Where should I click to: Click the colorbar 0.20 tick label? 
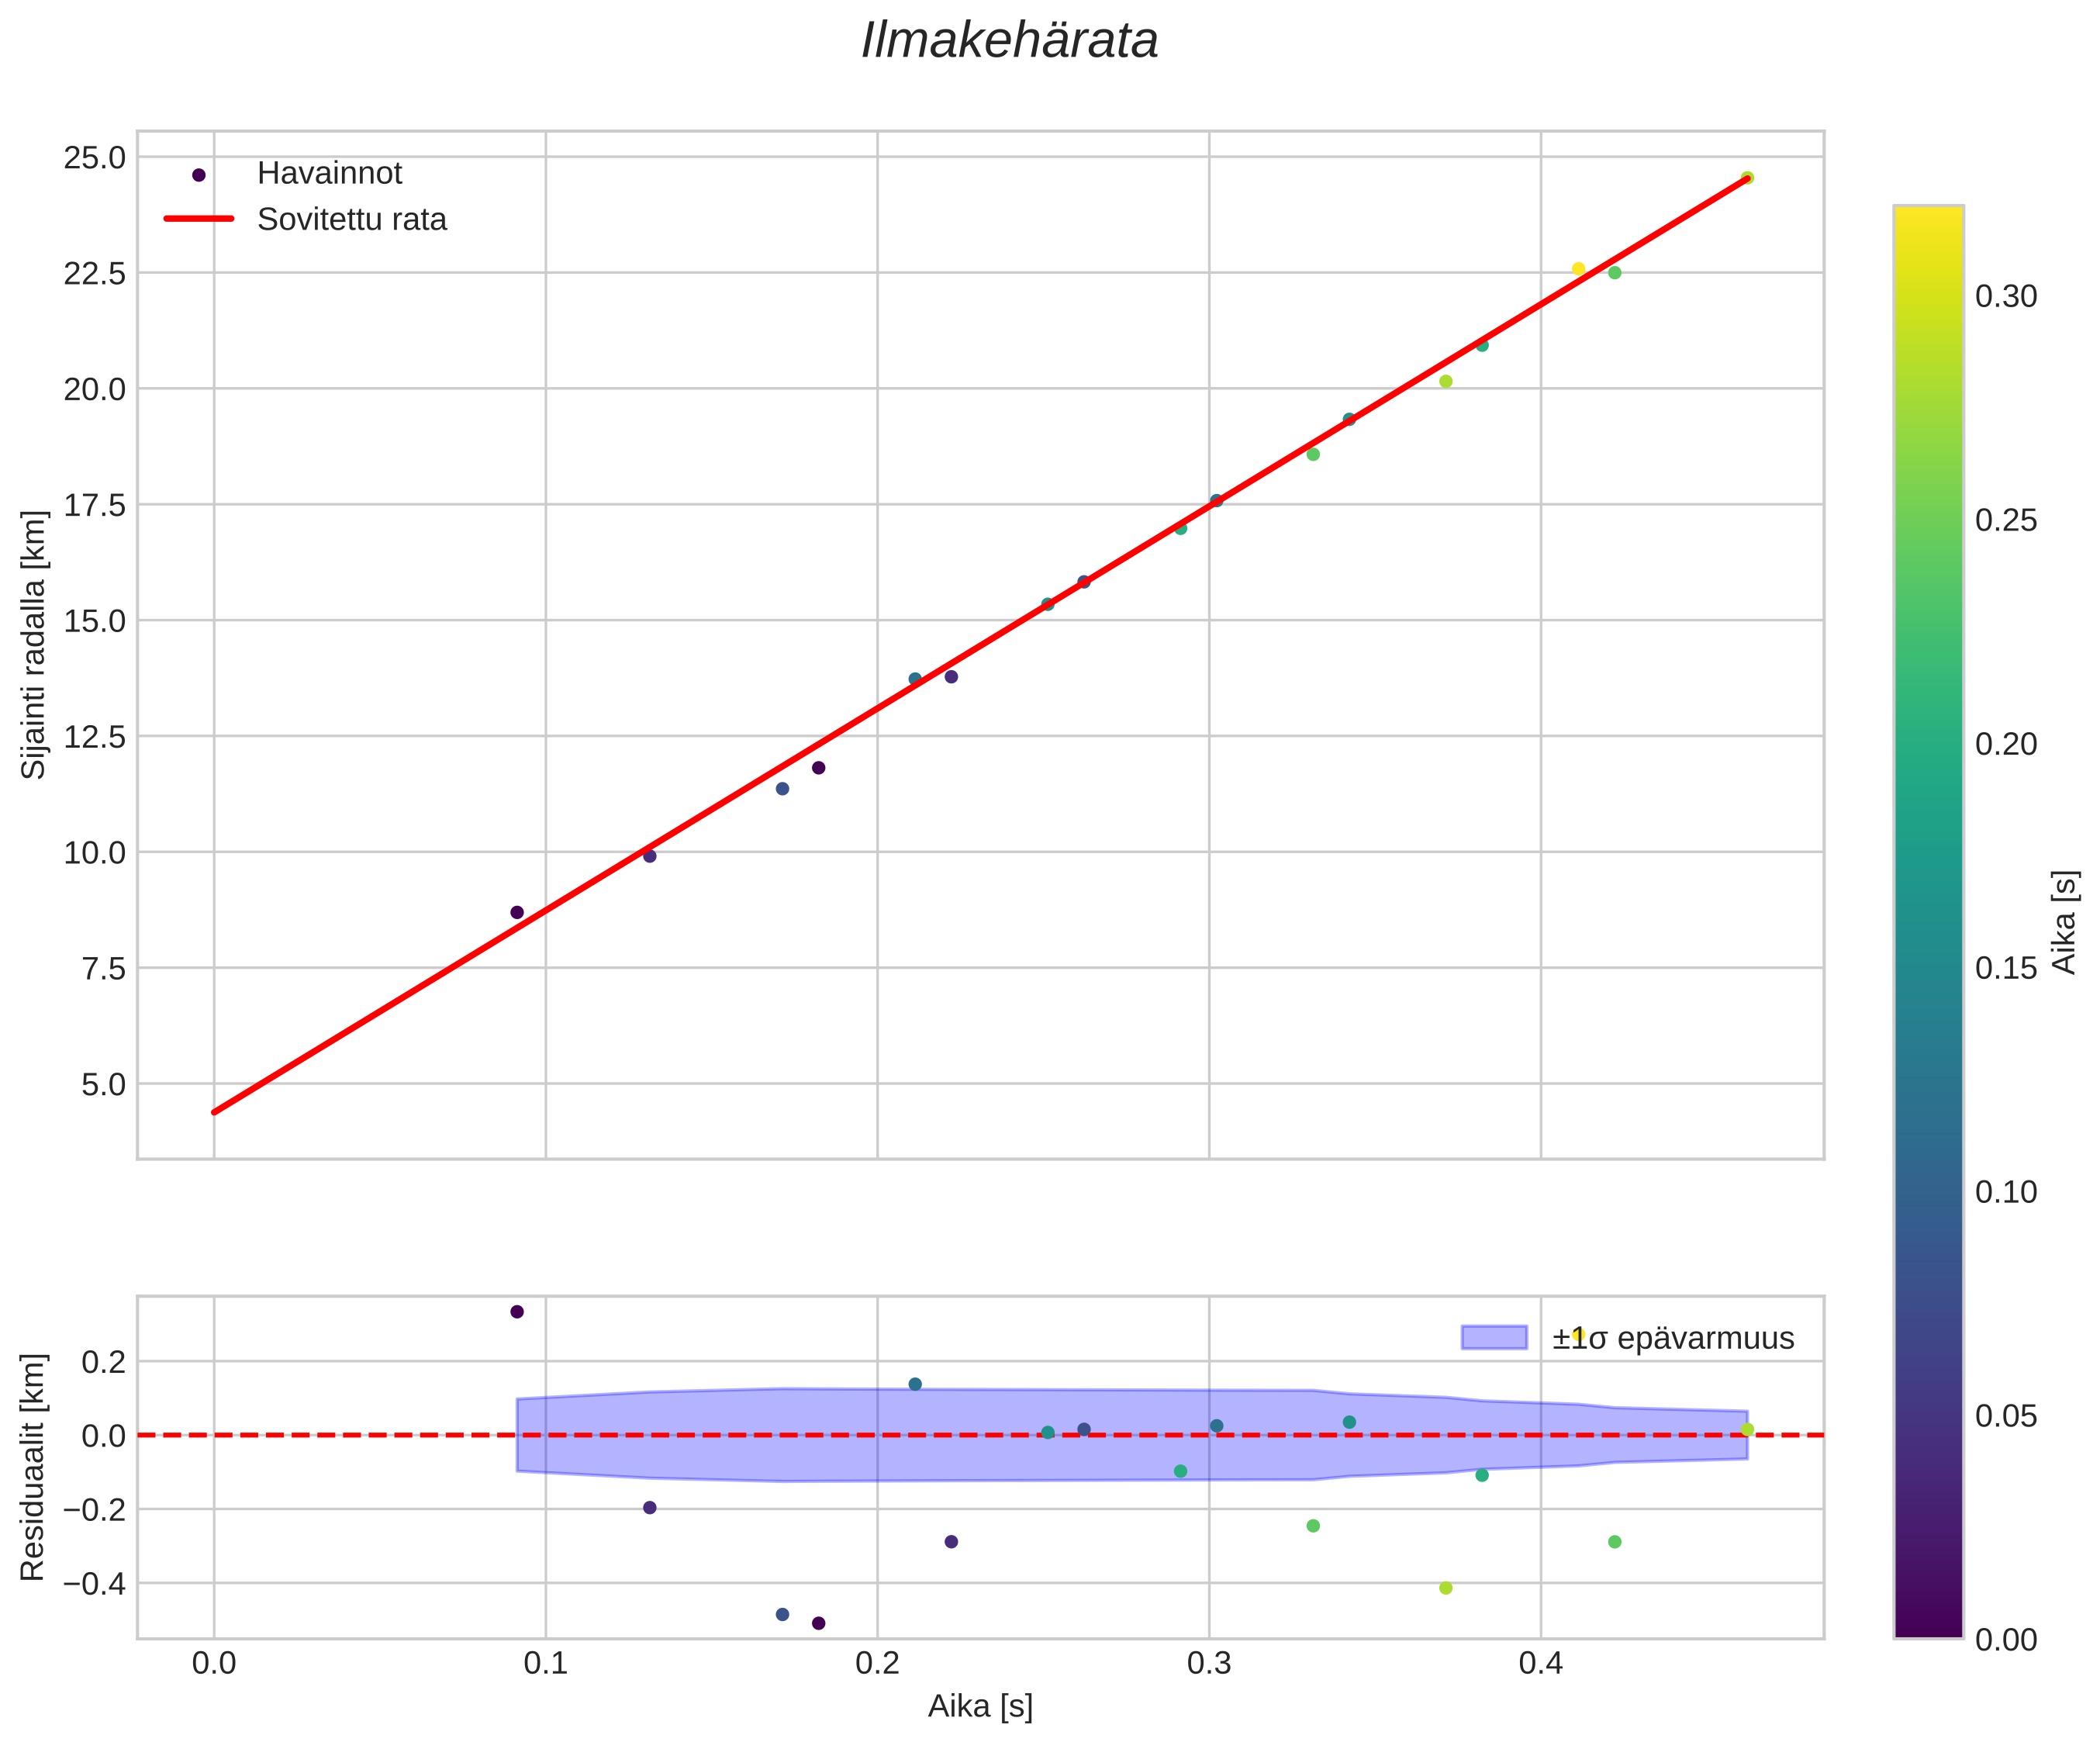pos(2006,744)
